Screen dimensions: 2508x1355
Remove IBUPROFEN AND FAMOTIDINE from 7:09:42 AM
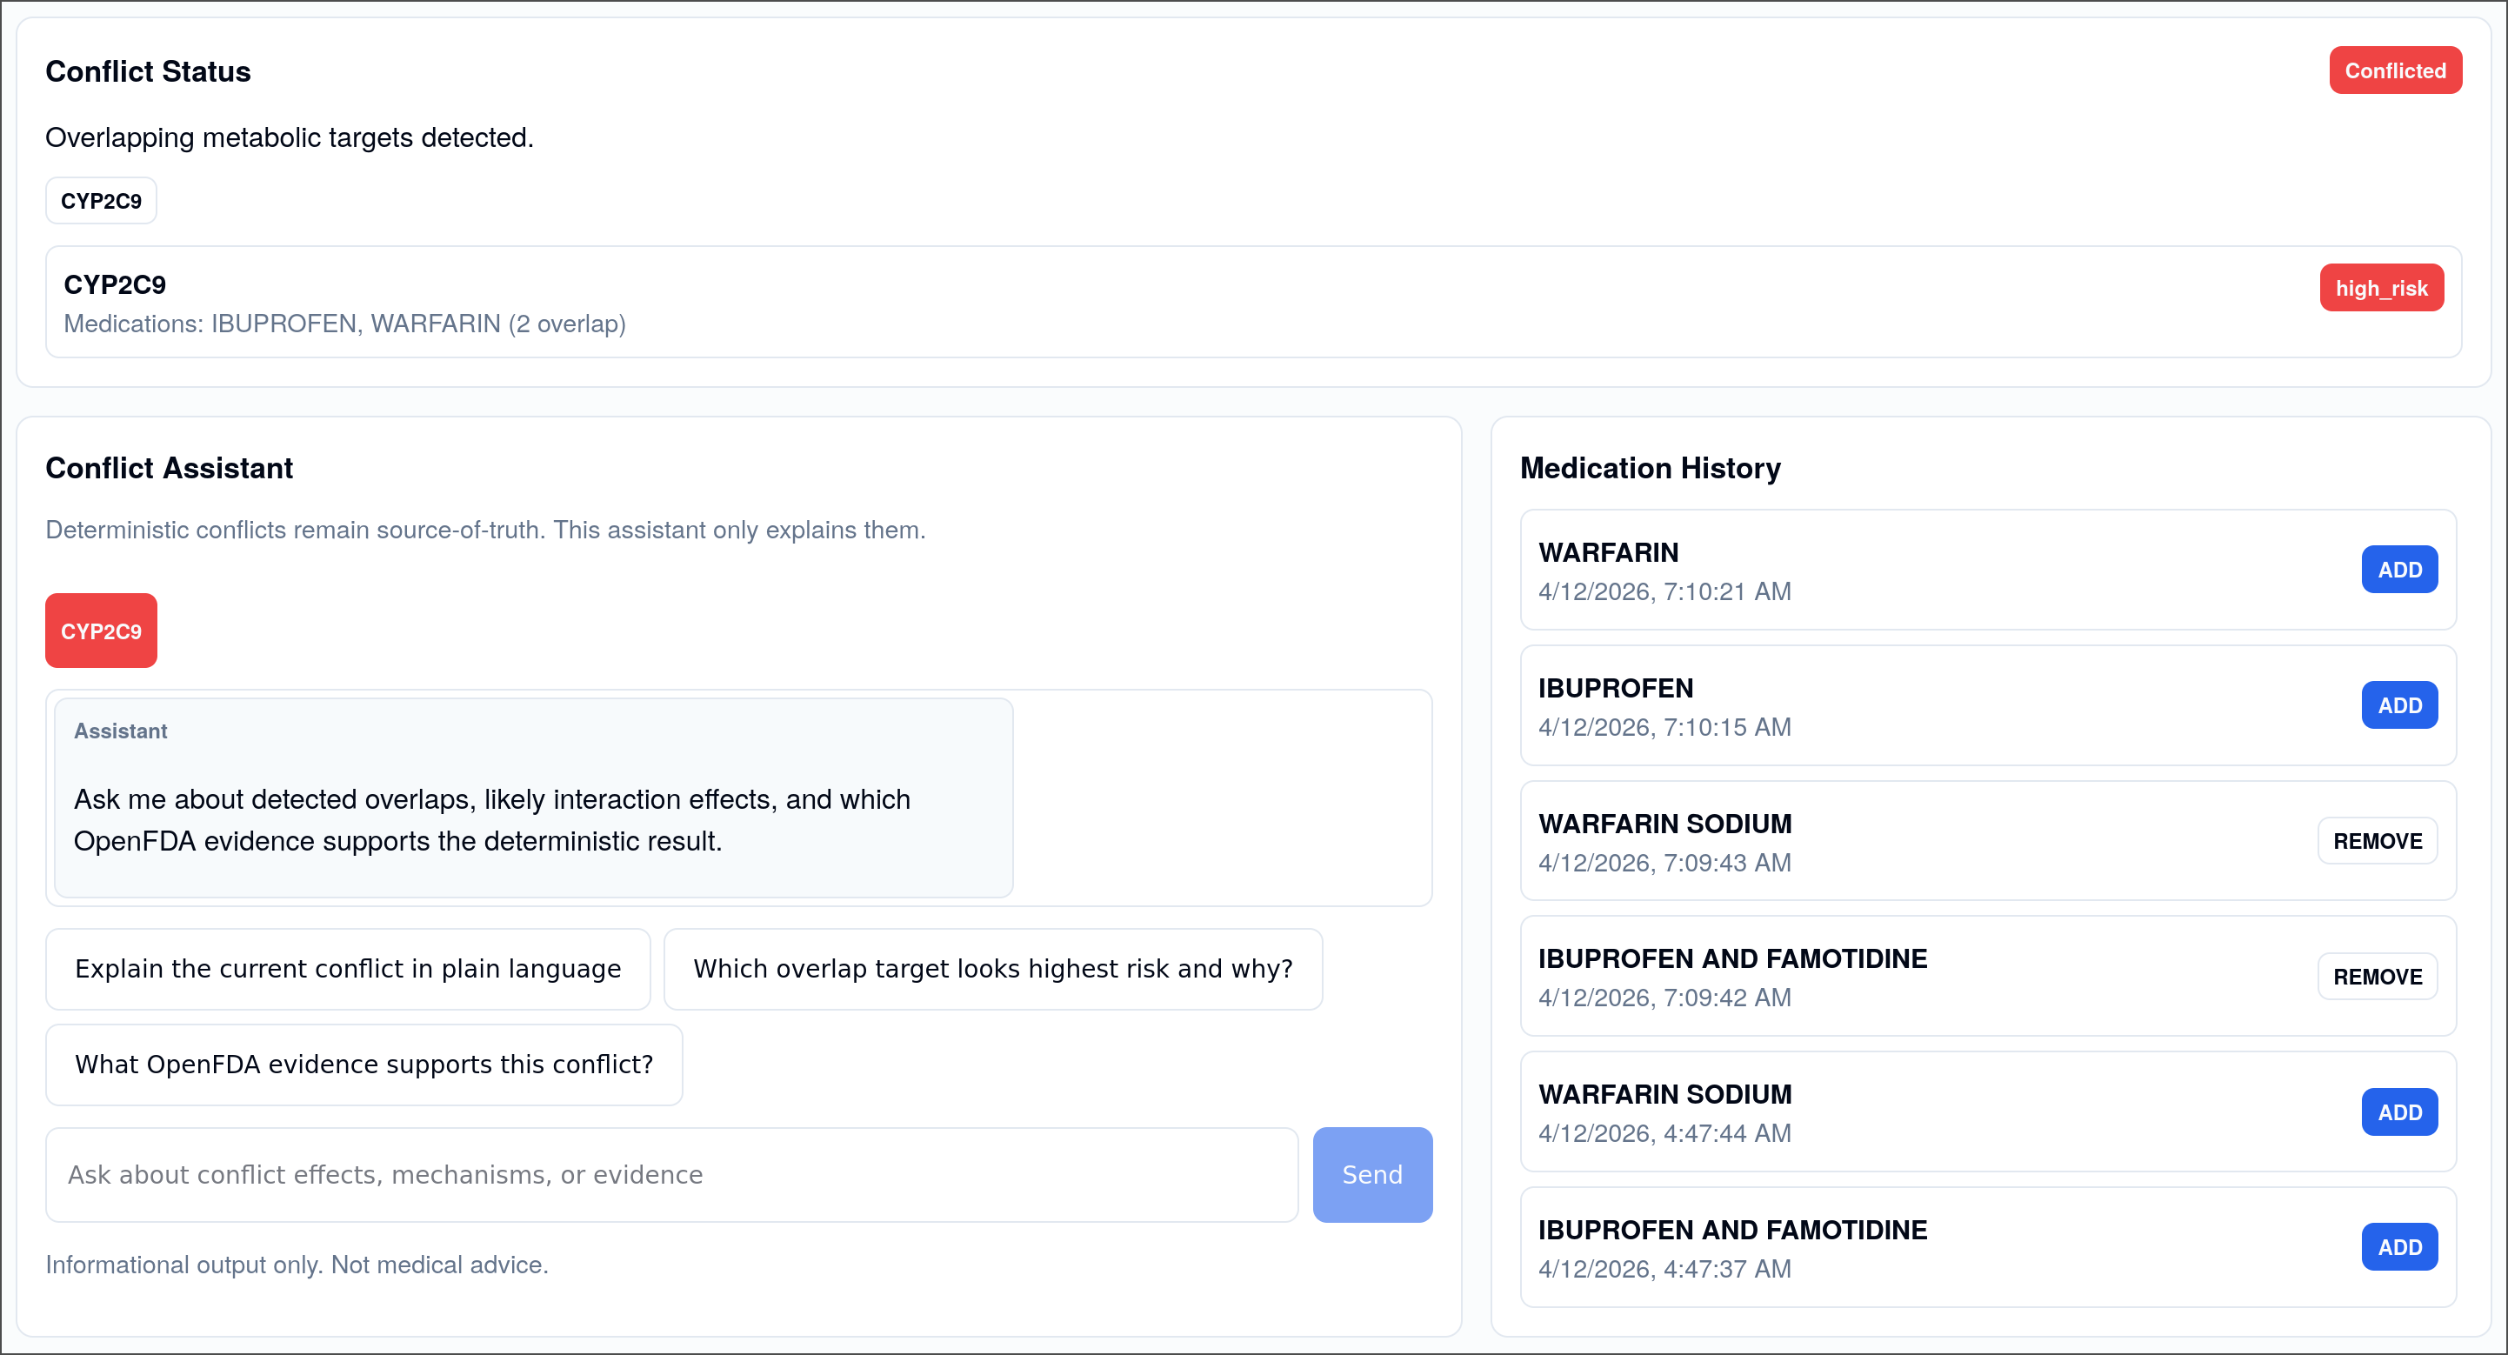tap(2376, 977)
